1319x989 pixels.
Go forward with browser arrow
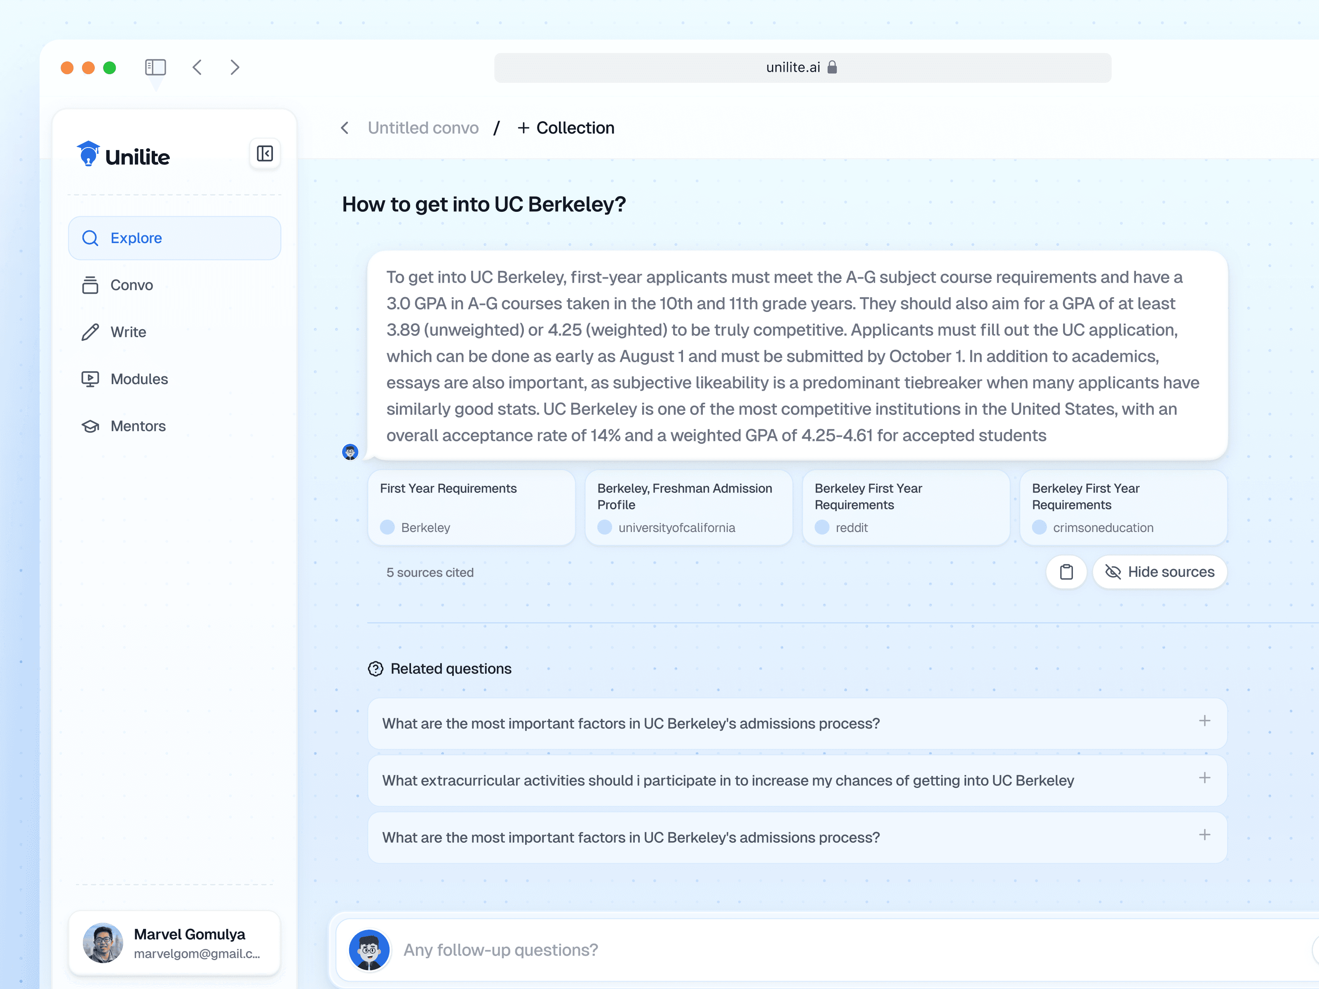pyautogui.click(x=235, y=67)
